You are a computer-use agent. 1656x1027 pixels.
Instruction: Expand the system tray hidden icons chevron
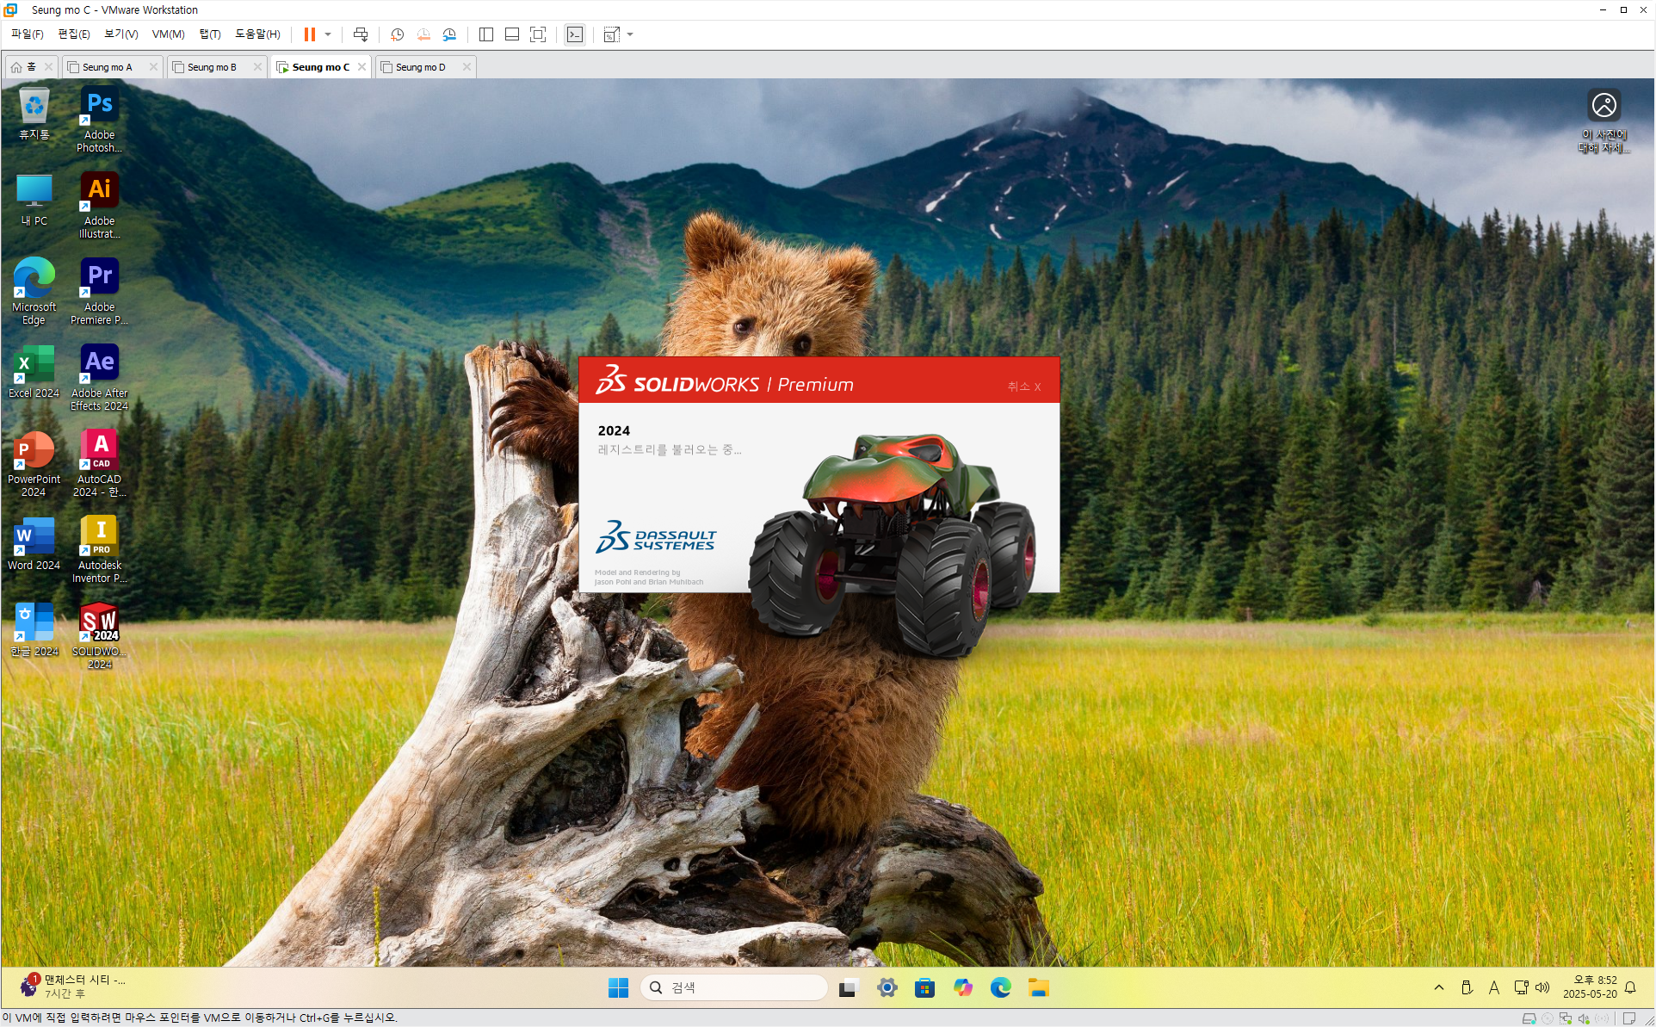point(1438,987)
